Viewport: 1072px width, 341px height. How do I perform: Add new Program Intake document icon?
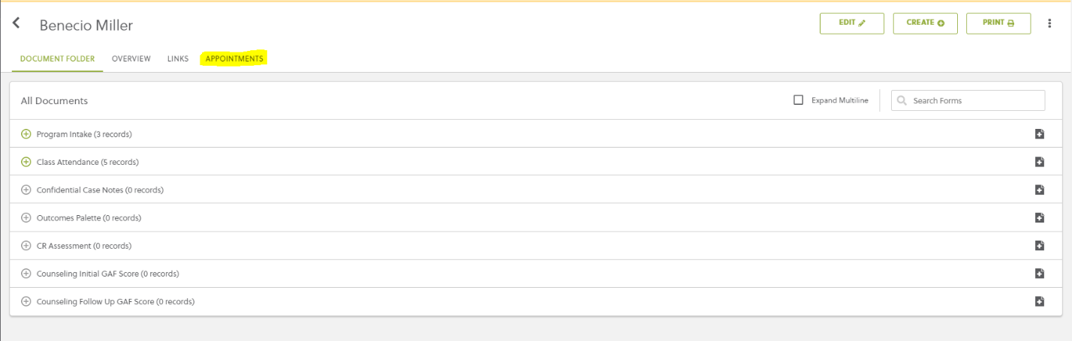pyautogui.click(x=1040, y=134)
